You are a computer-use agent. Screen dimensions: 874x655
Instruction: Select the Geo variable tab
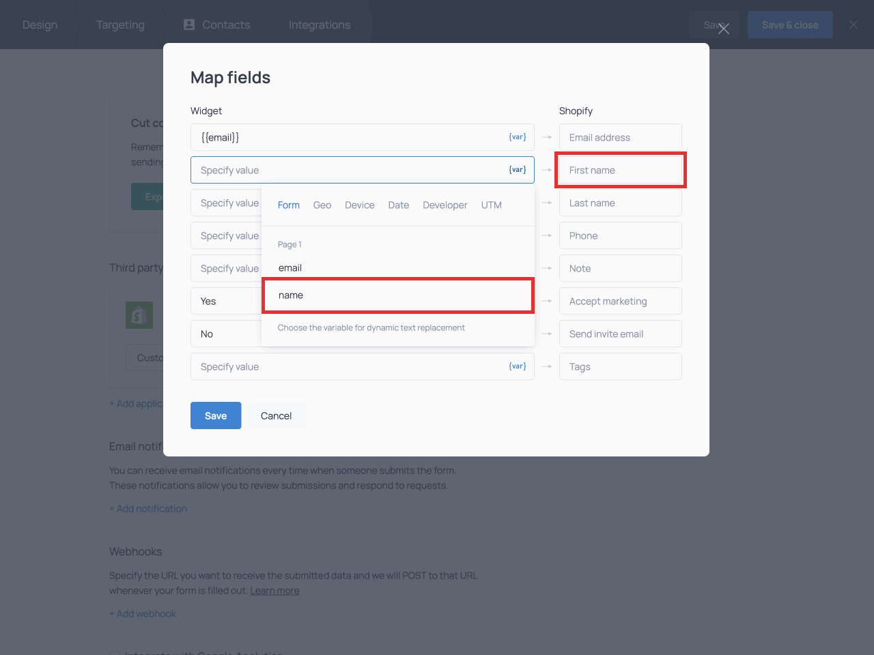click(322, 205)
